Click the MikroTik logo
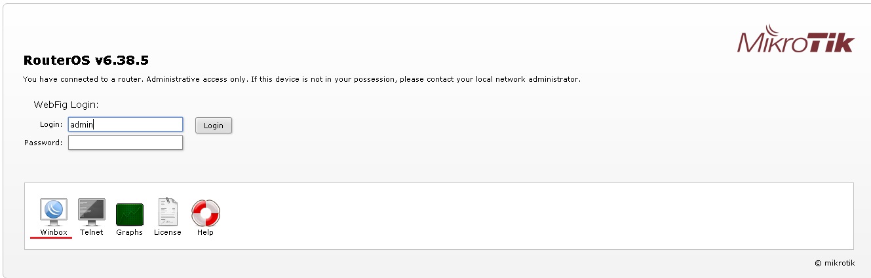The image size is (871, 278). tap(796, 42)
